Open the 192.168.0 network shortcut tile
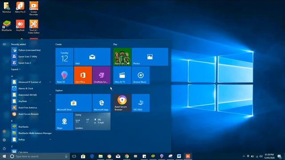Viewport: 285px width, 160px height. [x=141, y=103]
